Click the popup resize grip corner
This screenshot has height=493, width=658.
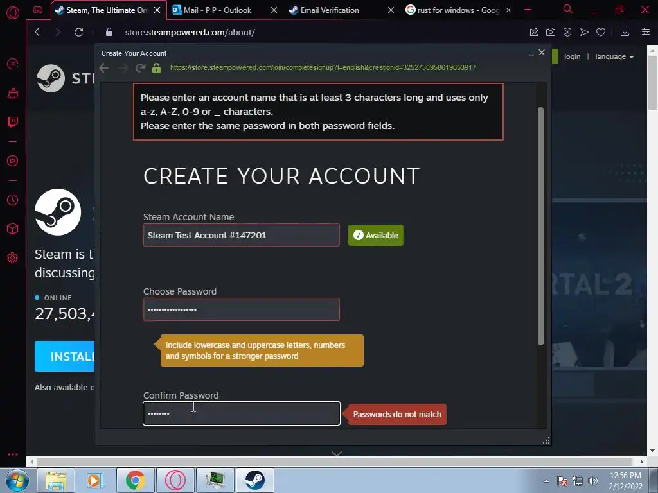[546, 440]
